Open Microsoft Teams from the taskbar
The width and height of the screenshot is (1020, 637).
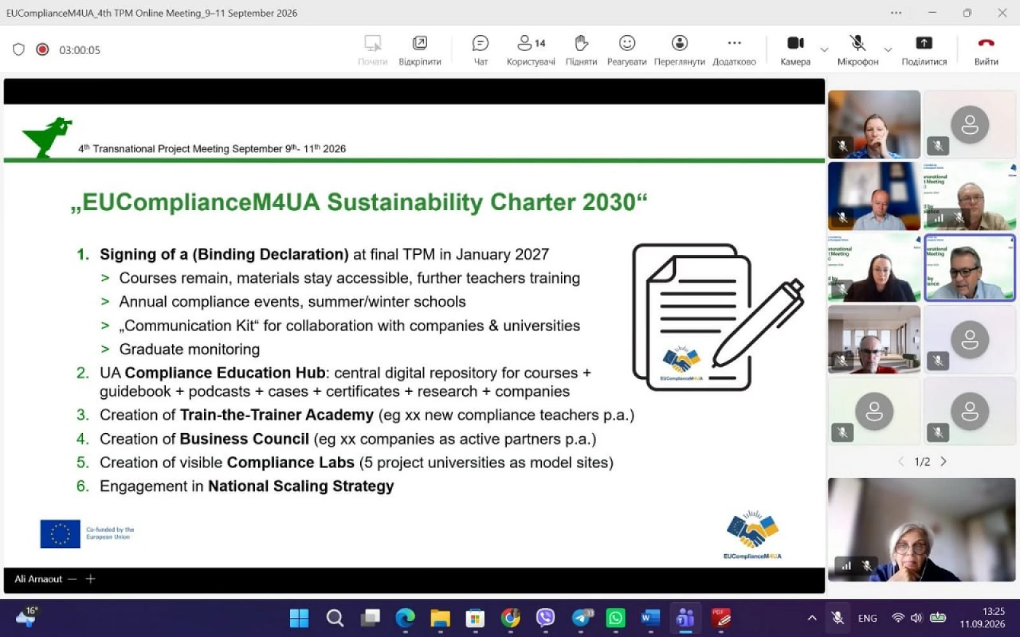685,617
